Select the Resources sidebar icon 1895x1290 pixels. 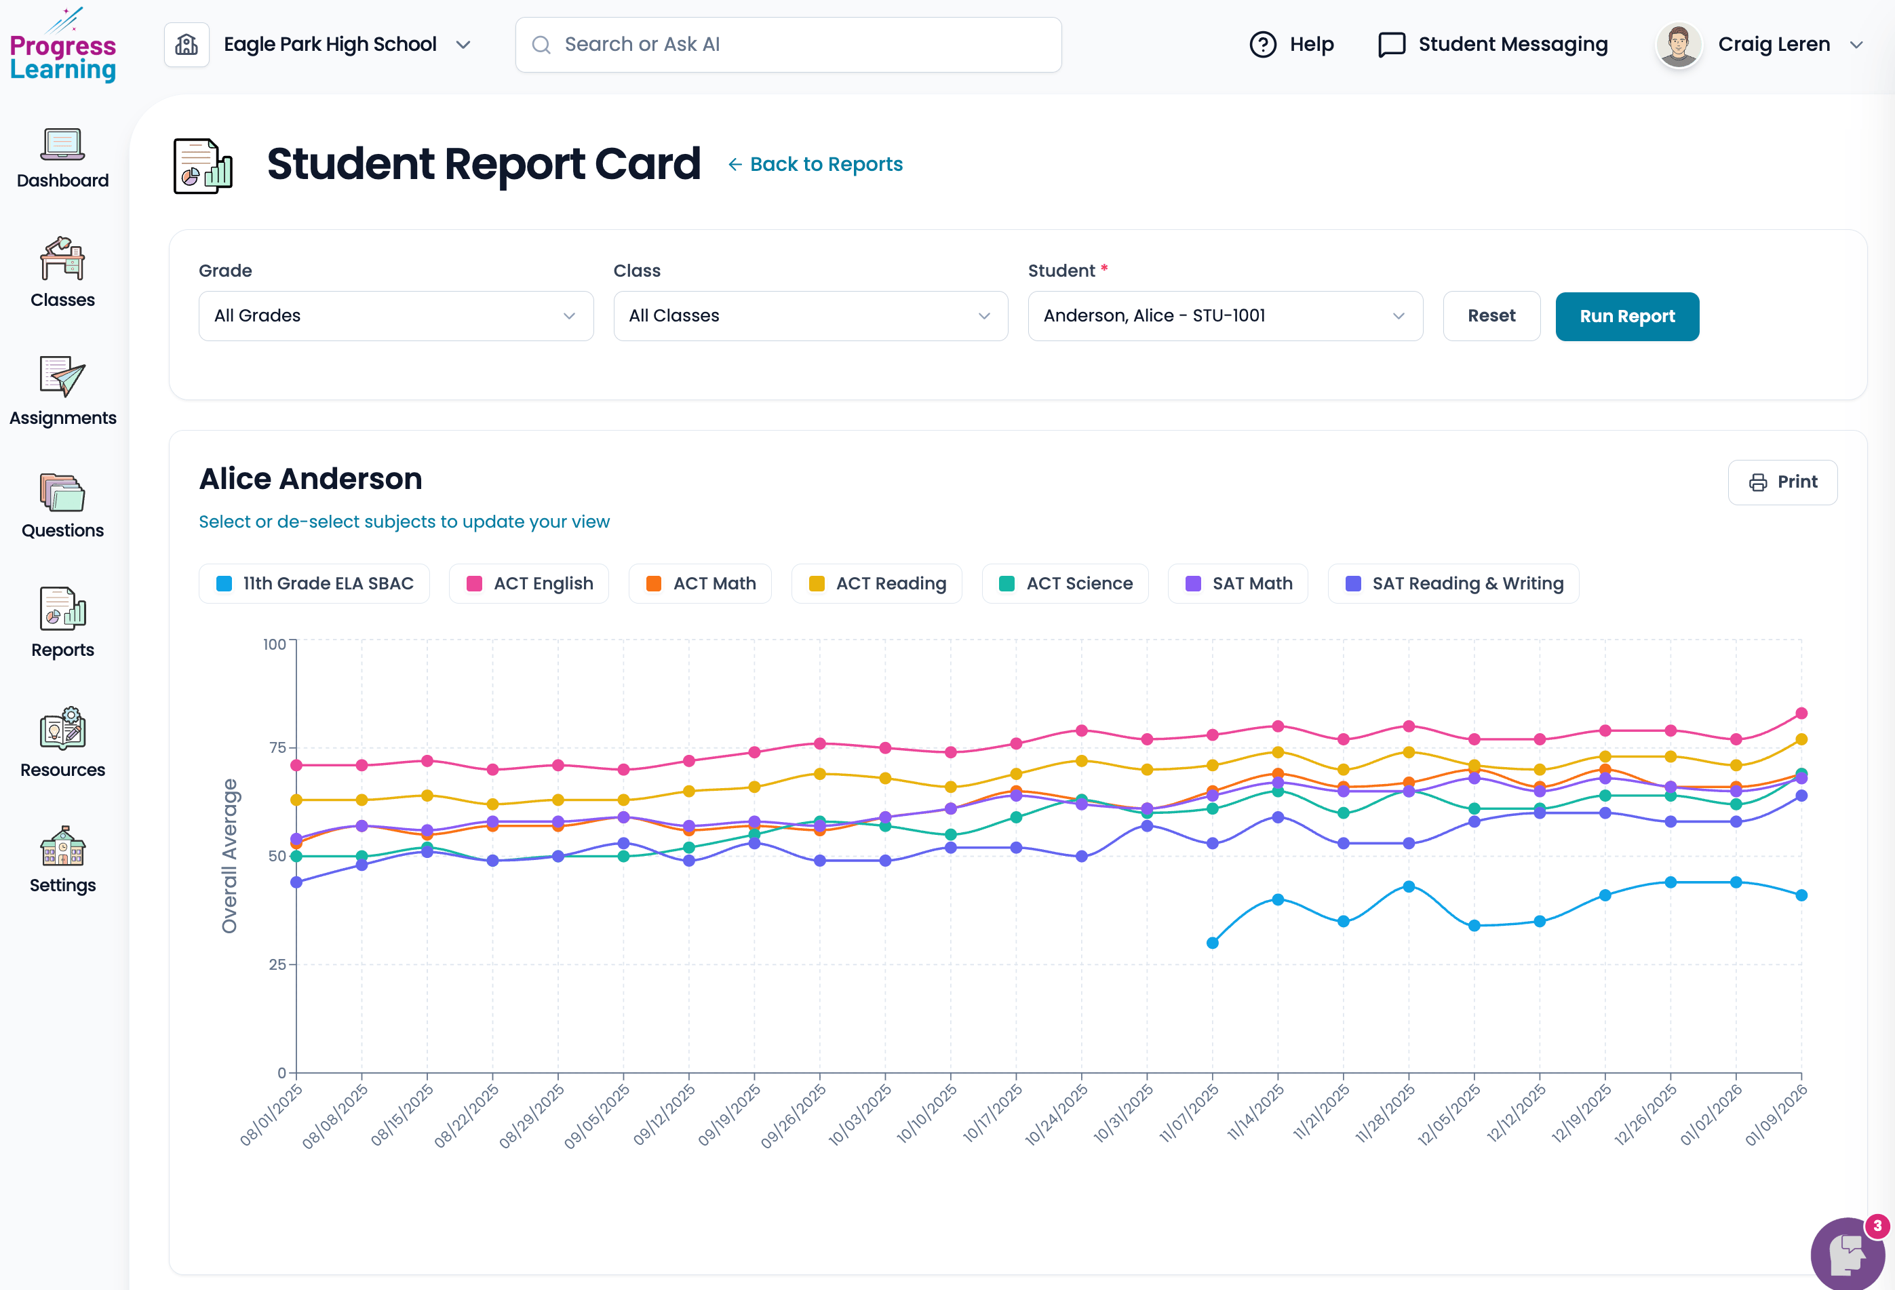63,742
